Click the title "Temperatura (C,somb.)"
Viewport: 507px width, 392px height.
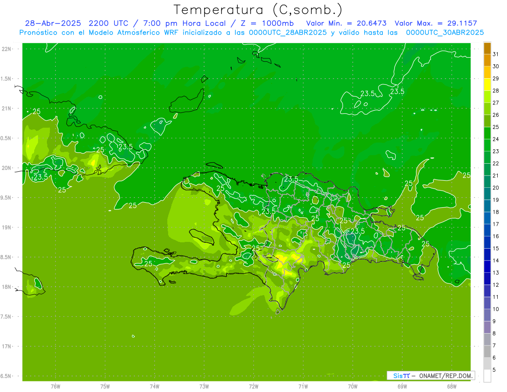coord(258,10)
